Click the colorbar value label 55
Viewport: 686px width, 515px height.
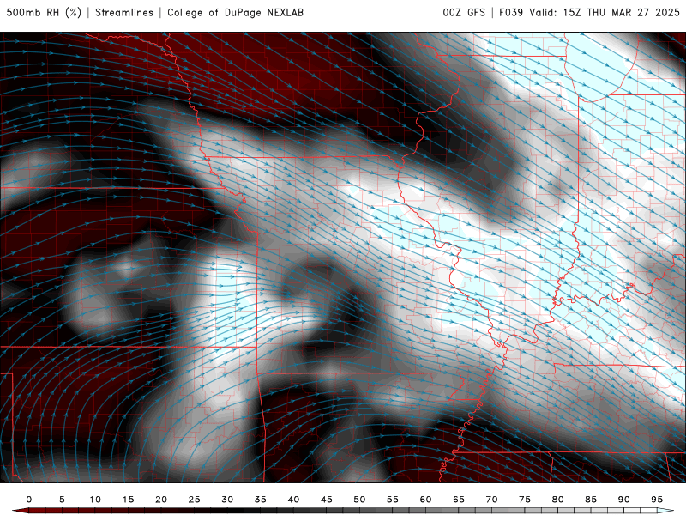(393, 500)
